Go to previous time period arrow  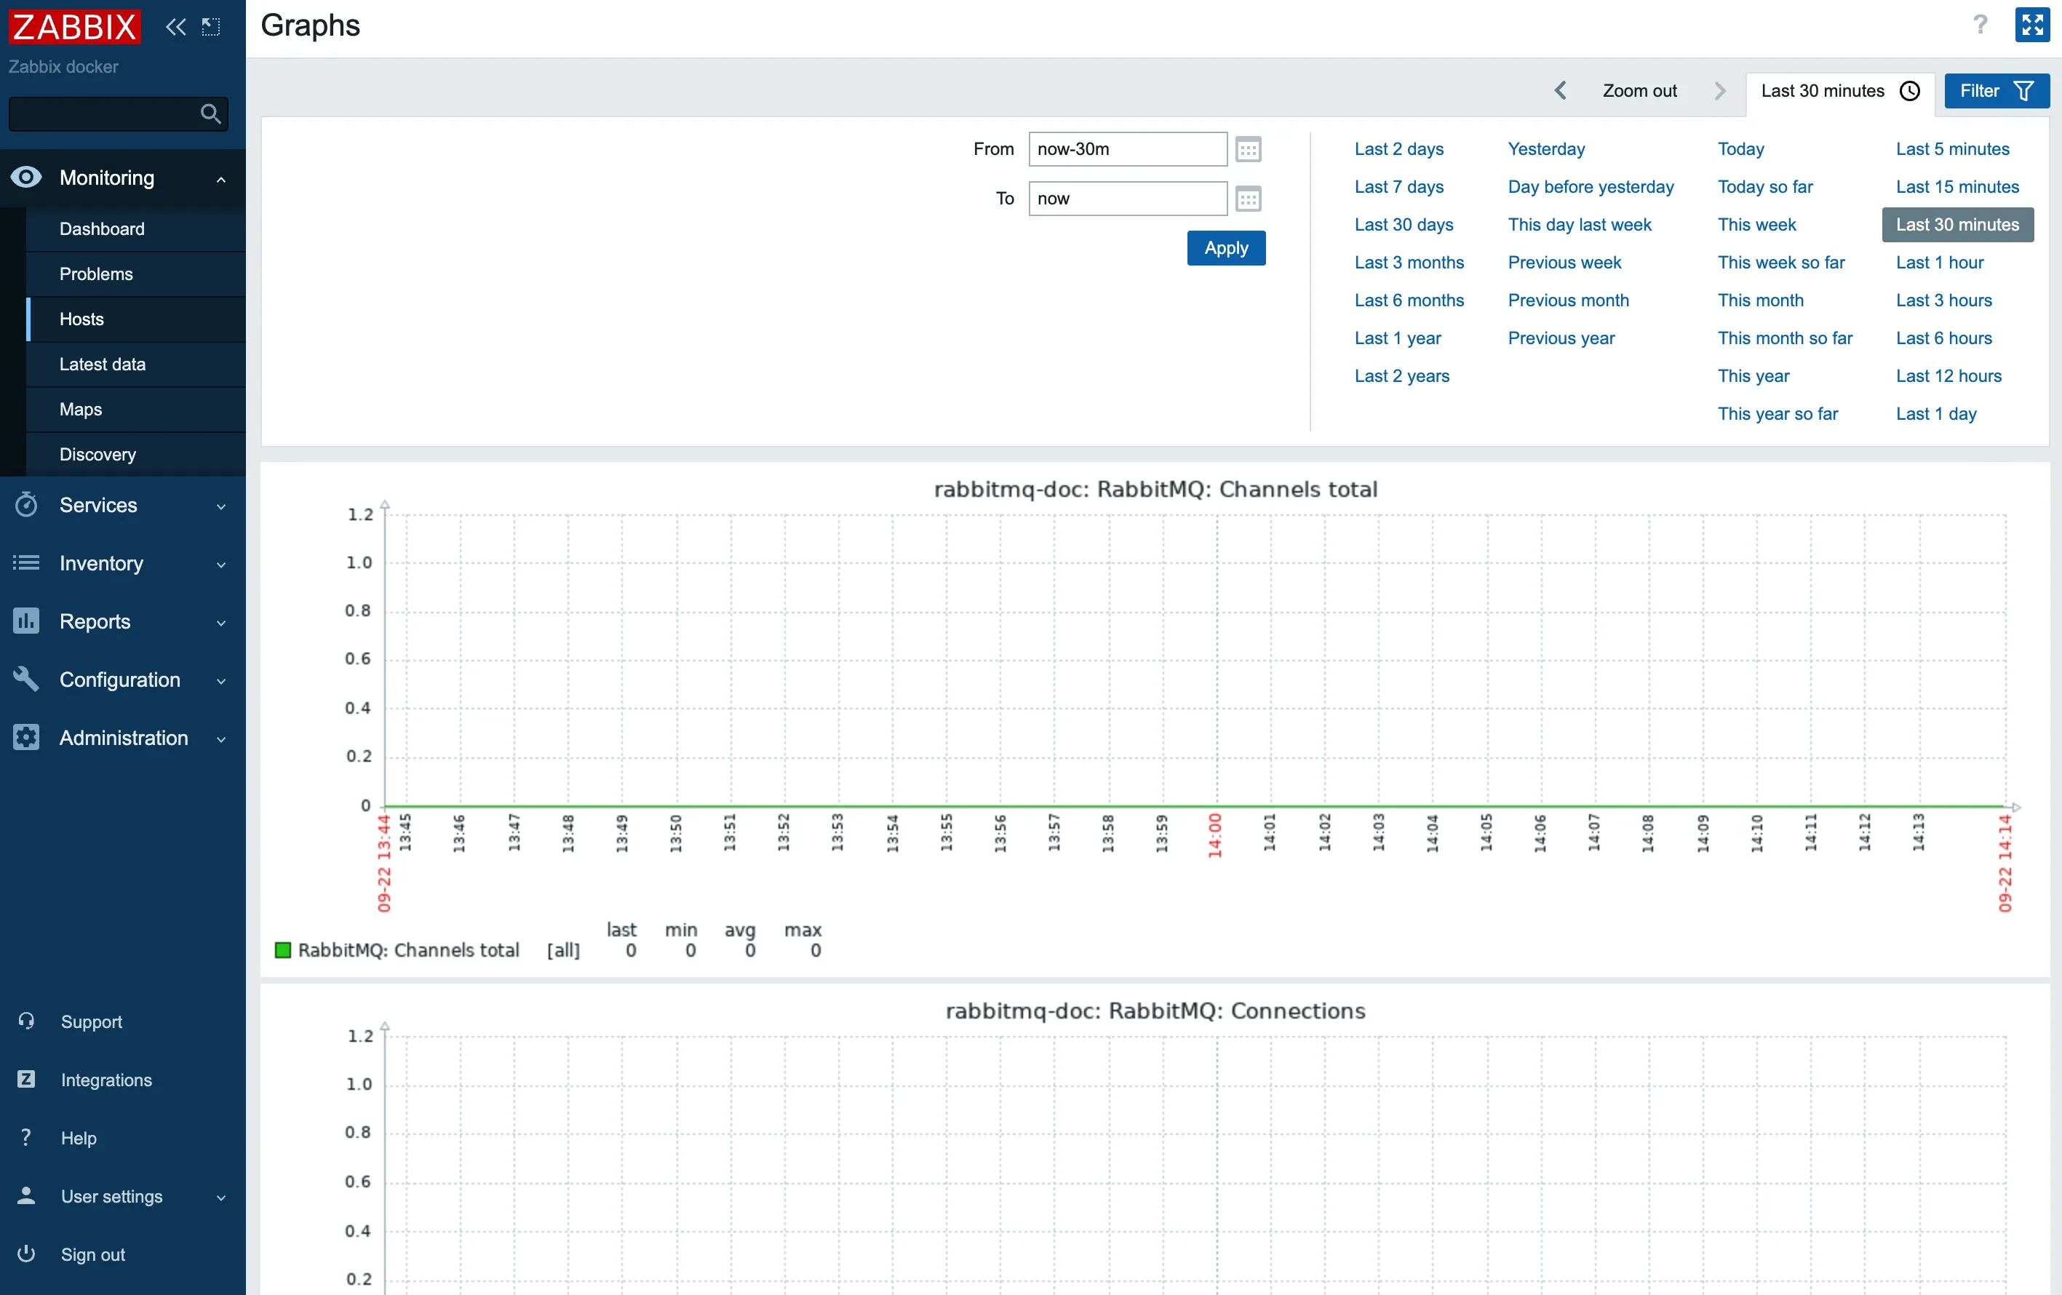[x=1560, y=91]
